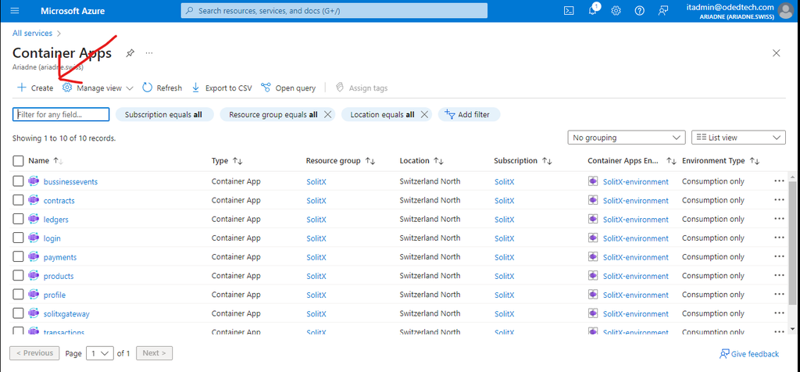Open the Azure portal hamburger menu

[x=14, y=11]
